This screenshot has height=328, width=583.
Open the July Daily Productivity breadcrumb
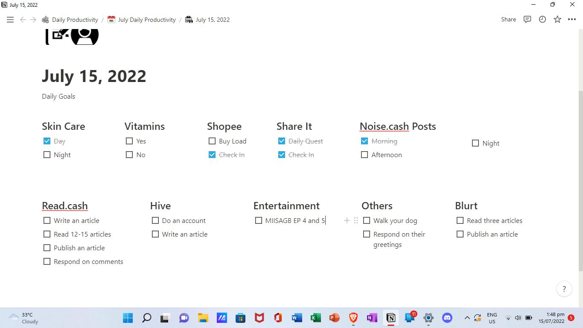click(x=142, y=20)
